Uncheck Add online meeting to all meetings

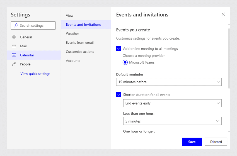pyautogui.click(x=118, y=49)
